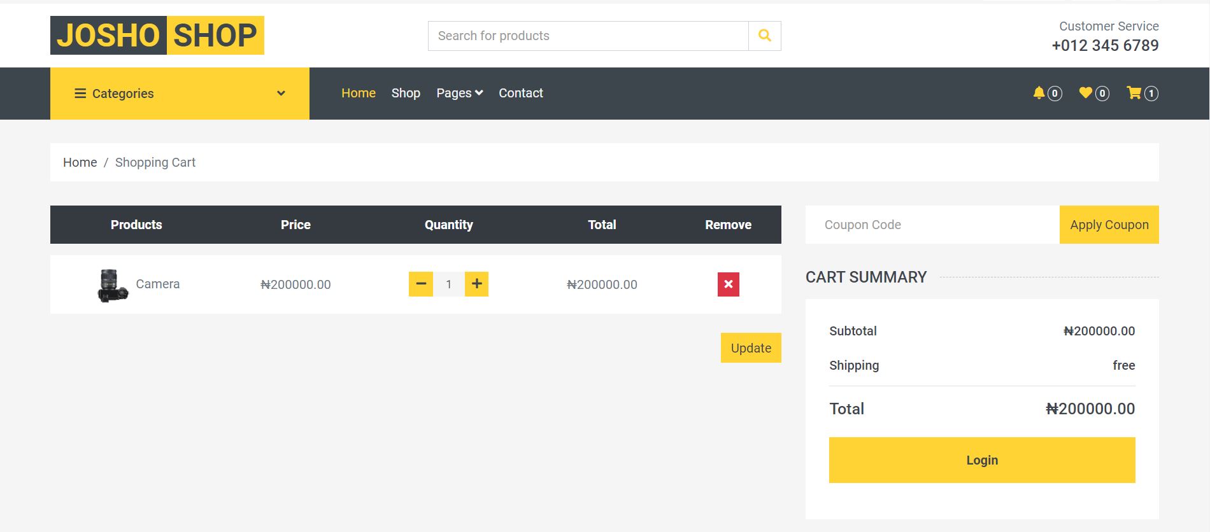1210x532 pixels.
Task: Open the Shop nav item
Action: tap(406, 93)
